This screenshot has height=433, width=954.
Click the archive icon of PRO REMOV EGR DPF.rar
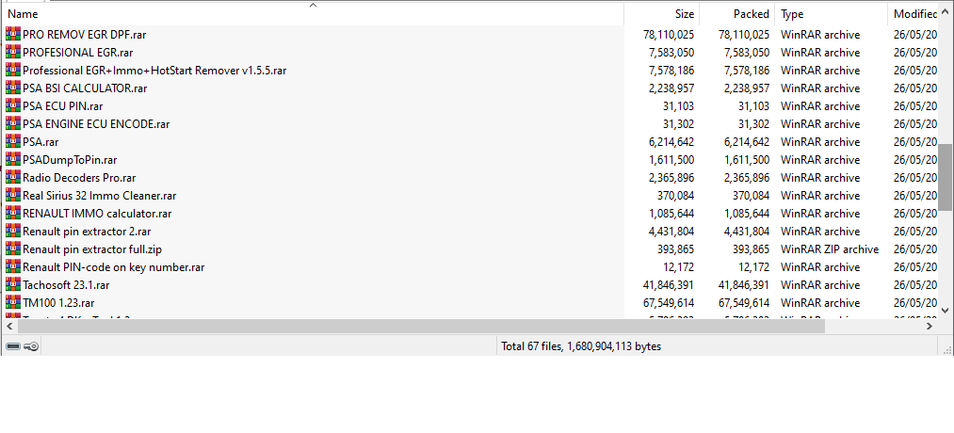(x=13, y=35)
